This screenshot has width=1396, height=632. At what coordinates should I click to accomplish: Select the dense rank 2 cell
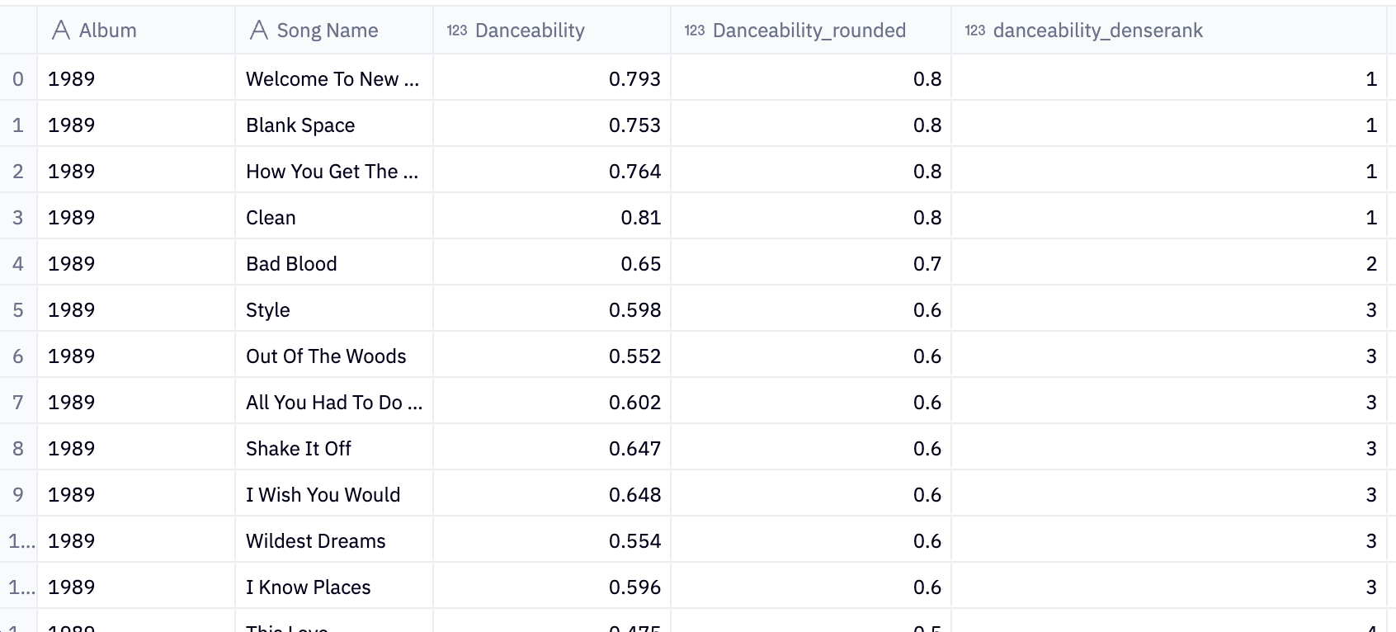(1370, 264)
